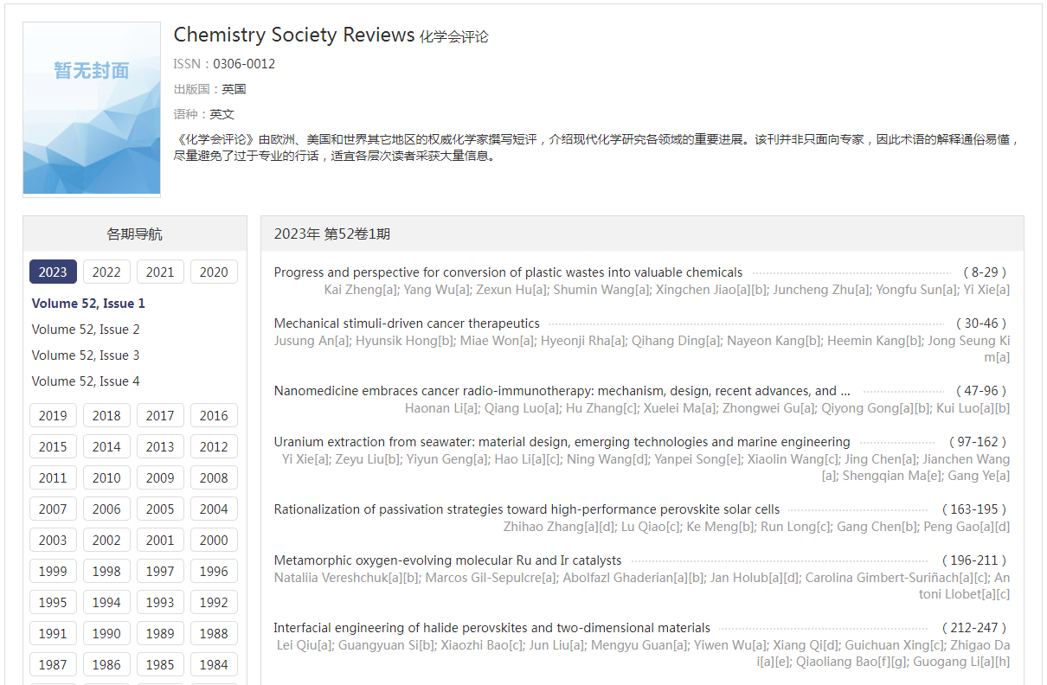Expand the 2008 year issues

214,477
